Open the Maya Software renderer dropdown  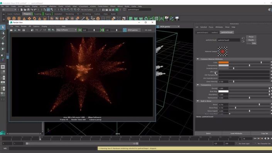66,30
